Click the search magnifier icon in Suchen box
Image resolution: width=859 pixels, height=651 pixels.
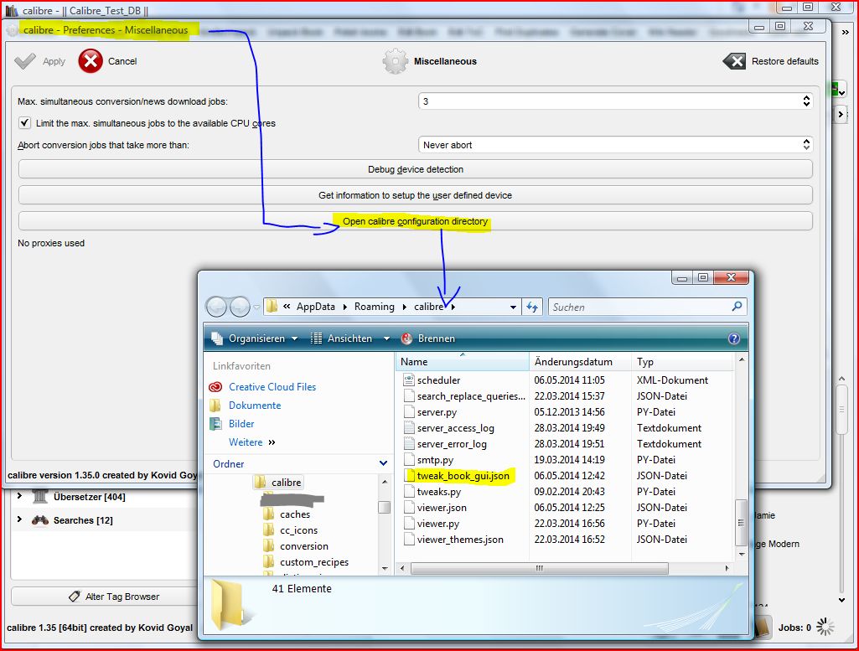[737, 307]
